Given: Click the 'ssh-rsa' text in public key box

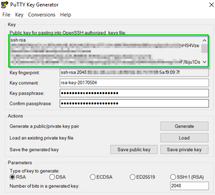Looking at the screenshot, I should [18, 40].
